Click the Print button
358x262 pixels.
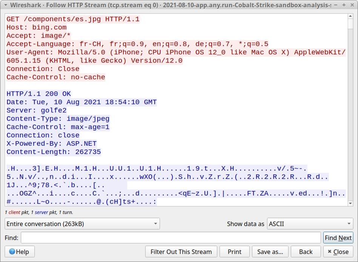(235, 252)
